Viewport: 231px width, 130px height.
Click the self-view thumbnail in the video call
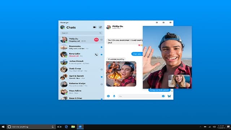coord(179,81)
